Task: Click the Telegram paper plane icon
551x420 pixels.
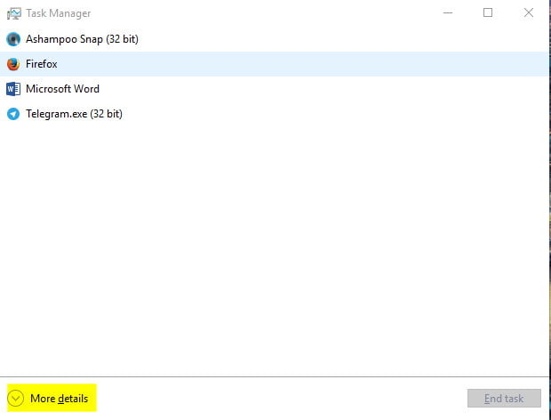Action: click(13, 114)
